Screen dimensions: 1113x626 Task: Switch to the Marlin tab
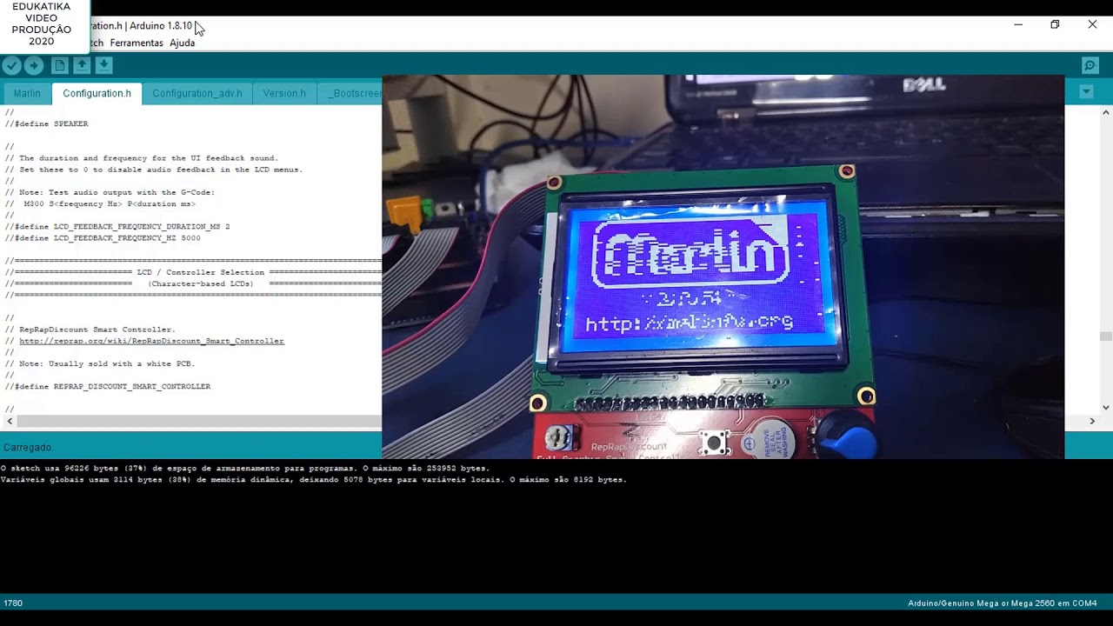pyautogui.click(x=27, y=93)
